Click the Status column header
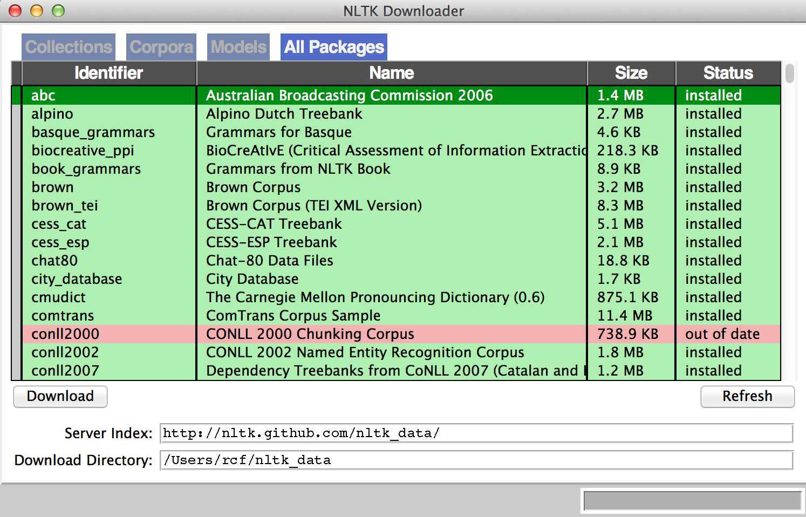The width and height of the screenshot is (806, 517). click(728, 73)
